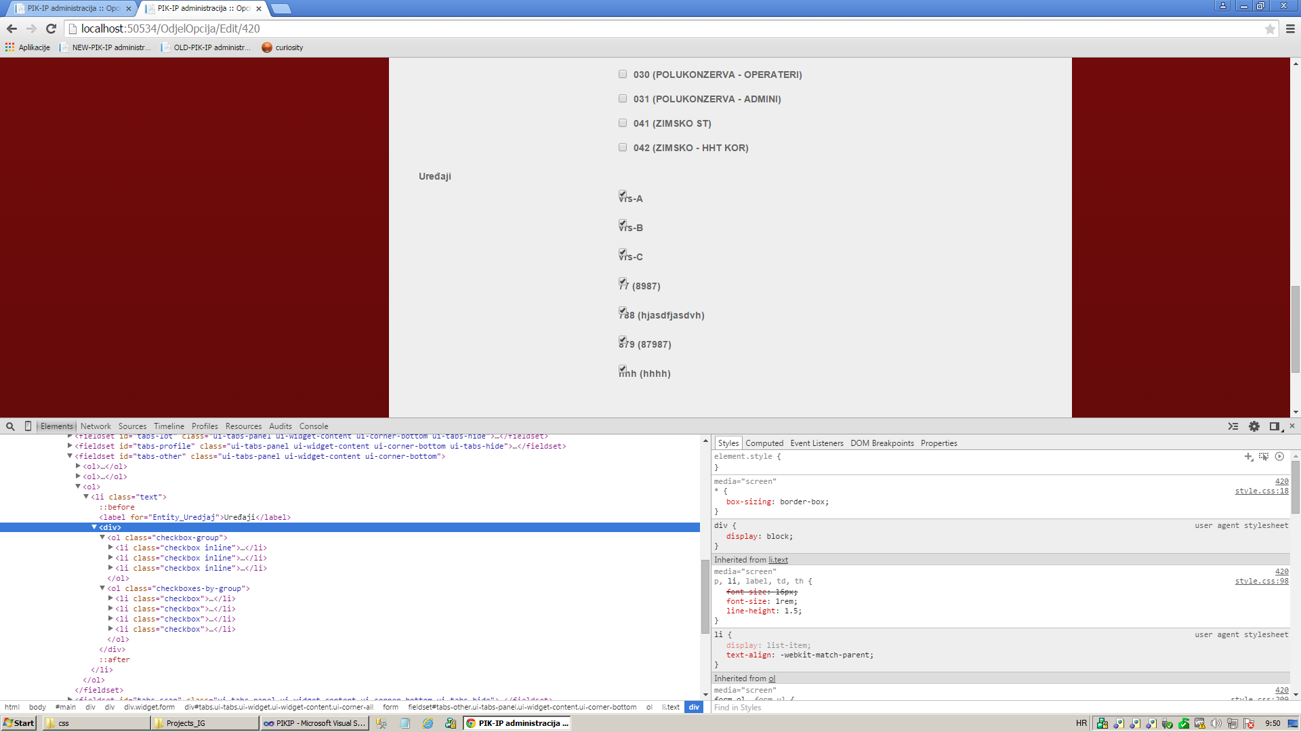Toggle element state icon in Styles pane
This screenshot has height=732, width=1301.
coord(1264,456)
